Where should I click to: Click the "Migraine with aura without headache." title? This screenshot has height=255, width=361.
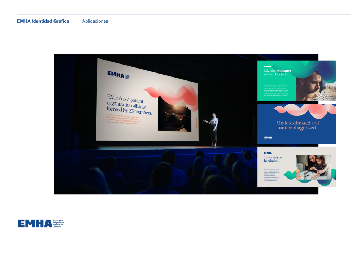coord(277,72)
